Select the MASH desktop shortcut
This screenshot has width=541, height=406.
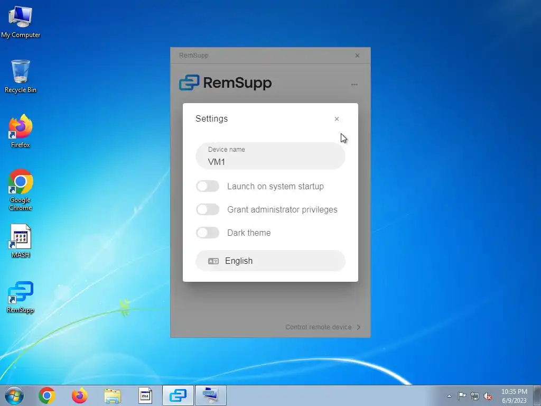coord(21,241)
